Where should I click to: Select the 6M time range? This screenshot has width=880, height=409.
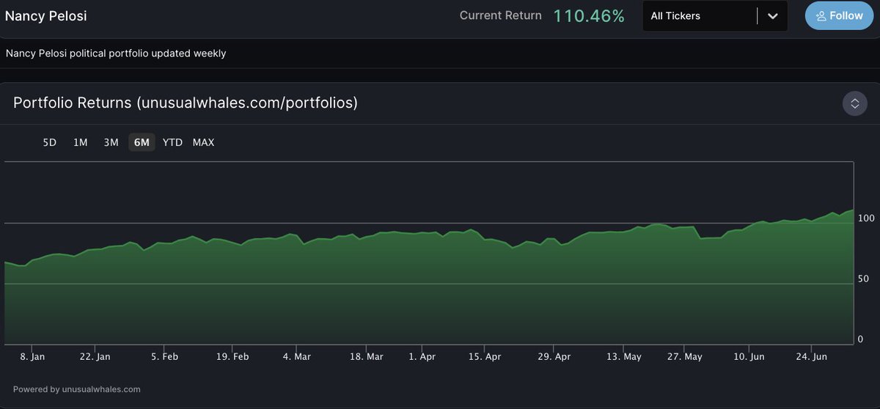[x=142, y=142]
